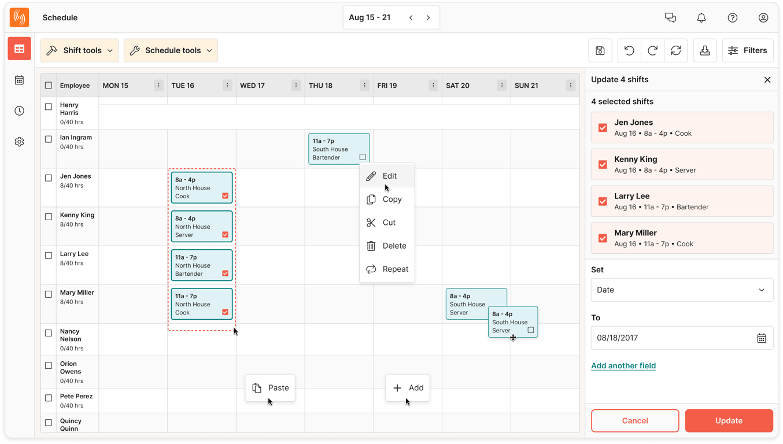Screen dimensions: 783x444
Task: Go to next week arrow
Action: 429,18
